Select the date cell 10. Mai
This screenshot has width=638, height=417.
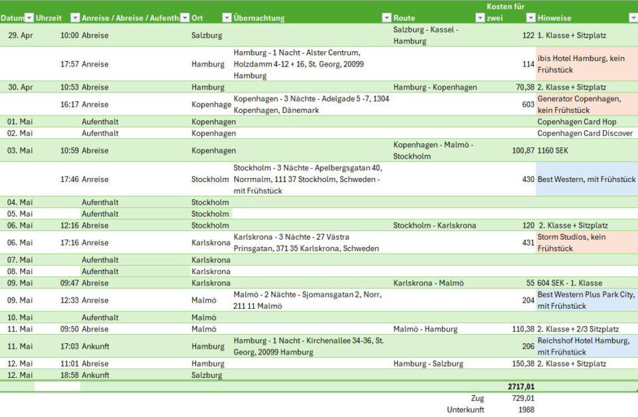tap(17, 318)
